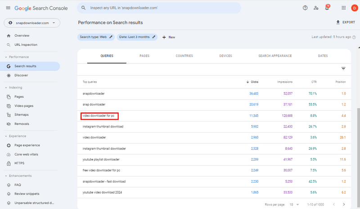The image size is (360, 209).
Task: Click the Page experience icon
Action: [9, 145]
